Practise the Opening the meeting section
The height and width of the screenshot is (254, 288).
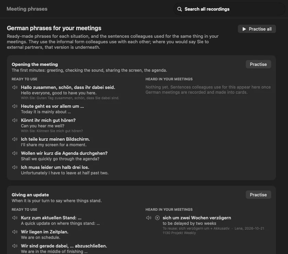tap(258, 64)
